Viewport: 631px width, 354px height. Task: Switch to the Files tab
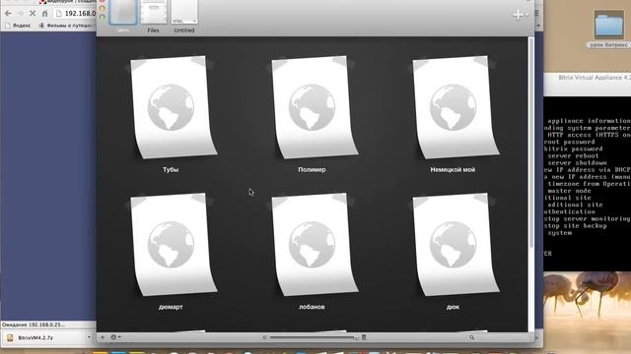pos(154,17)
